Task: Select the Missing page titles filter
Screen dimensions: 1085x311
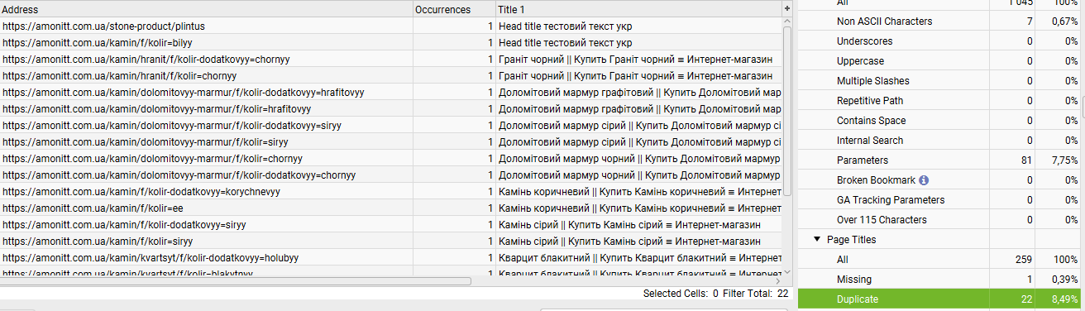Action: [941, 280]
